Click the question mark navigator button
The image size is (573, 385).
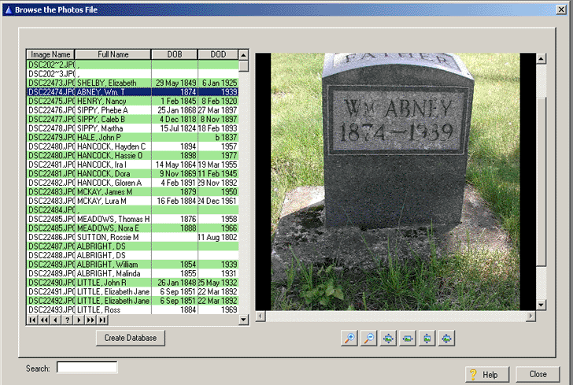(67, 320)
